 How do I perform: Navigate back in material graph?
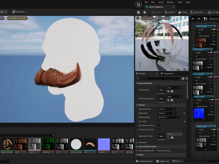193,19
